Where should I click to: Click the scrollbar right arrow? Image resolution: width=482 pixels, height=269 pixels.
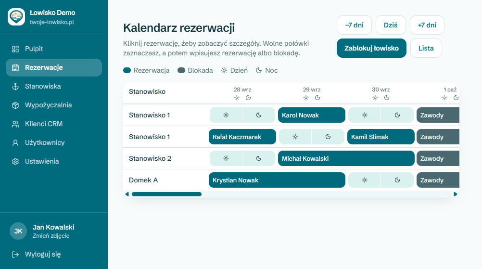tap(456, 194)
